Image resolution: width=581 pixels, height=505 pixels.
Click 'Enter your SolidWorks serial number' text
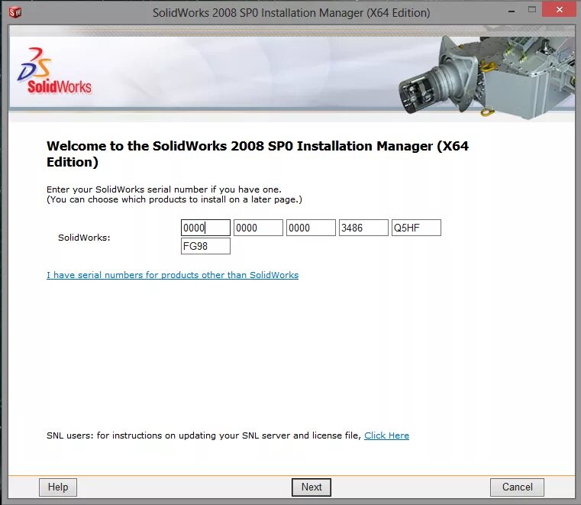pos(164,189)
